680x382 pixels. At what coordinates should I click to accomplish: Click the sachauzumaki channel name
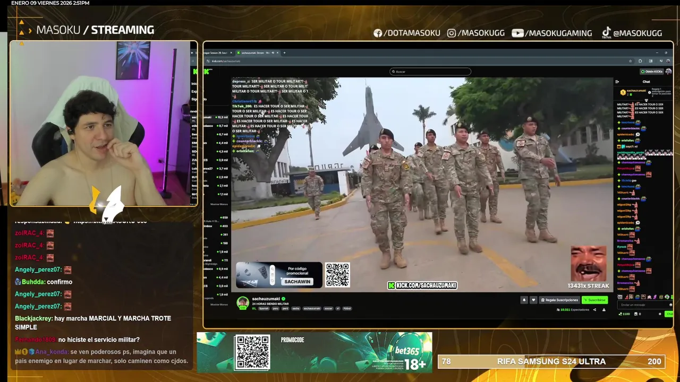click(266, 299)
